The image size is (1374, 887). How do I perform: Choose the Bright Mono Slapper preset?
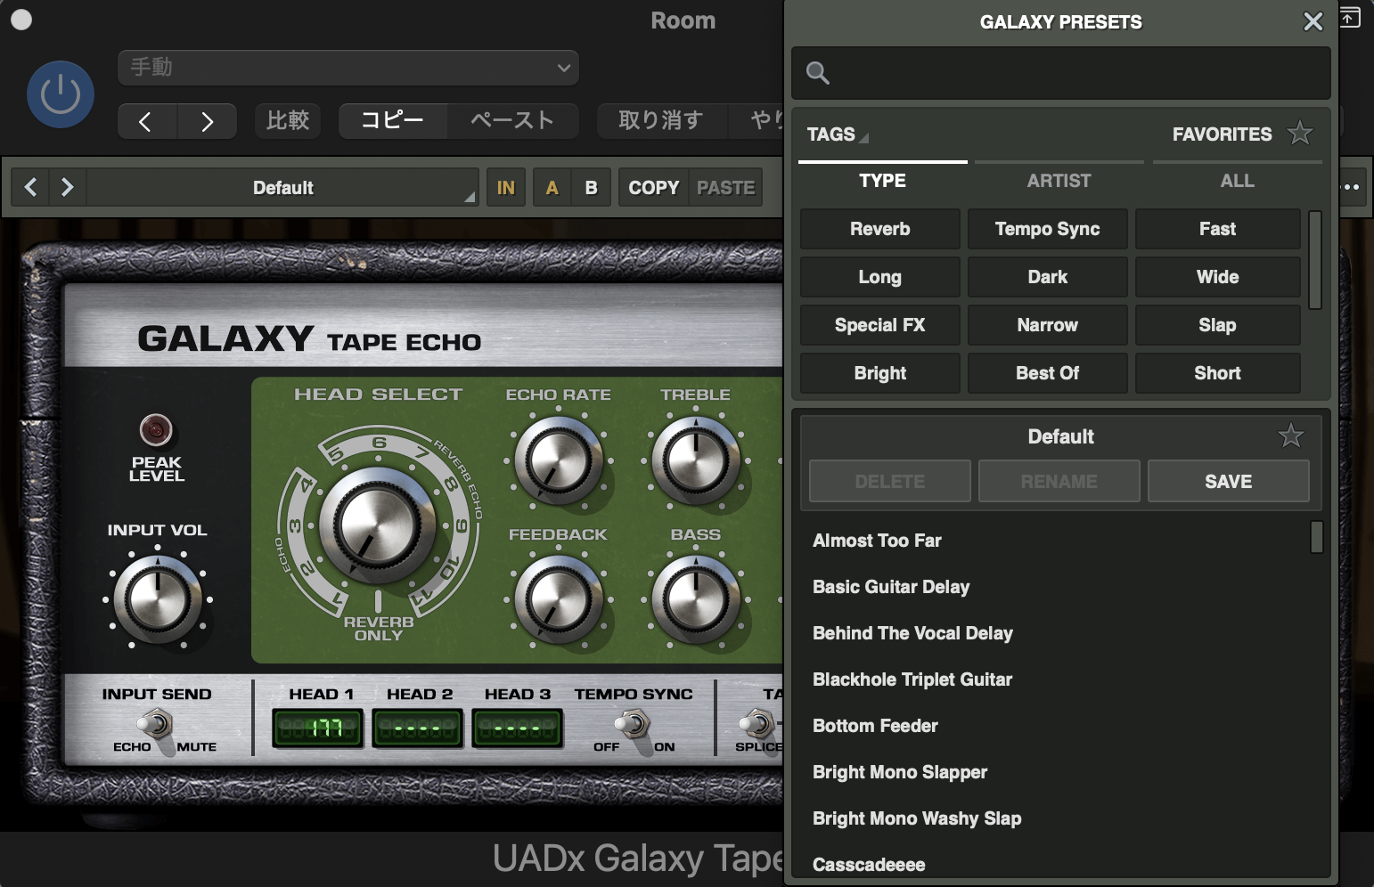pos(900,772)
